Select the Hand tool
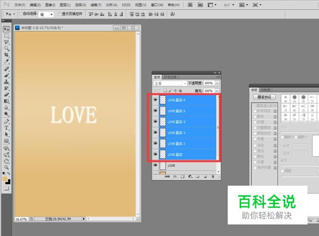 click(x=6, y=161)
